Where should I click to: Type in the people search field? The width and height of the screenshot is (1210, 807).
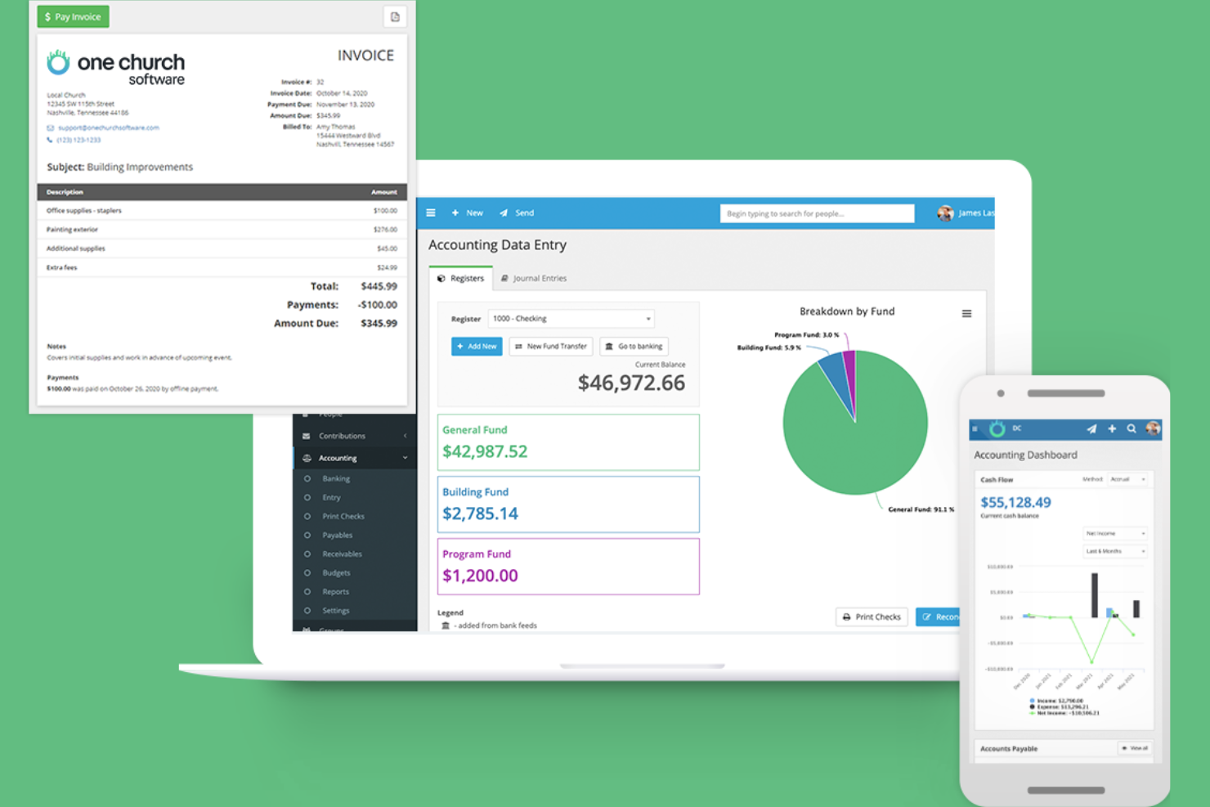[x=816, y=213]
